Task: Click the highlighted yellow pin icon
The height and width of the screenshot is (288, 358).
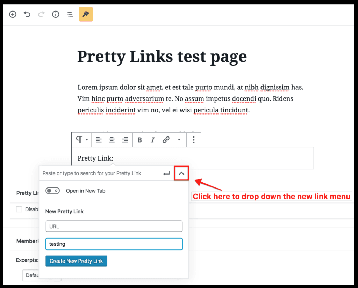Action: (x=86, y=14)
